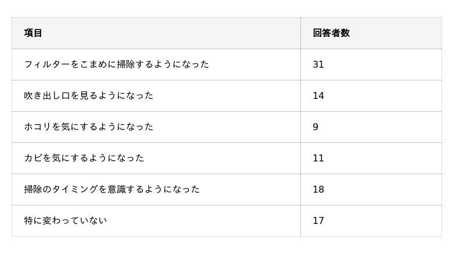
Task: Click the word 掃除 in the タイミング row
Action: click(x=33, y=189)
